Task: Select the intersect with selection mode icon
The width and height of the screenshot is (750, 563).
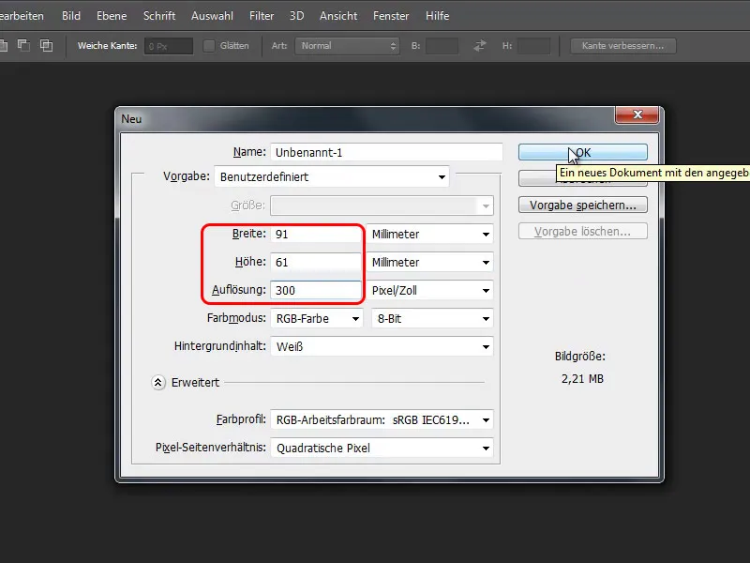Action: (44, 43)
